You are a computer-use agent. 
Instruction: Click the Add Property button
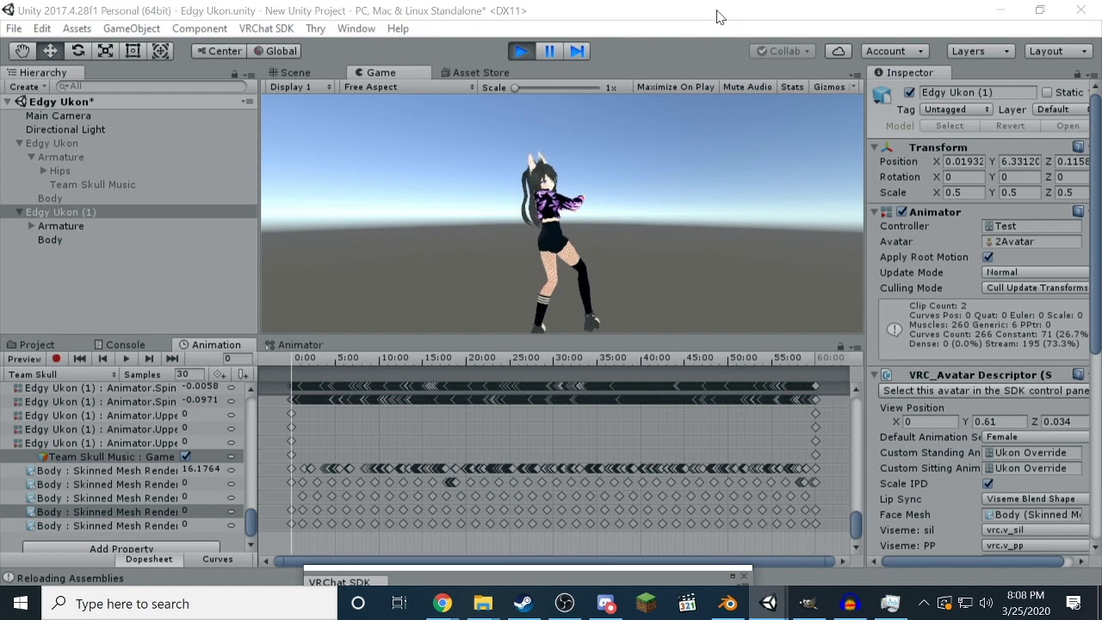(121, 548)
